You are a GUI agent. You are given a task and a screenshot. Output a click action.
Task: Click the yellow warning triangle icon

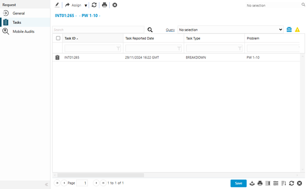click(x=297, y=30)
